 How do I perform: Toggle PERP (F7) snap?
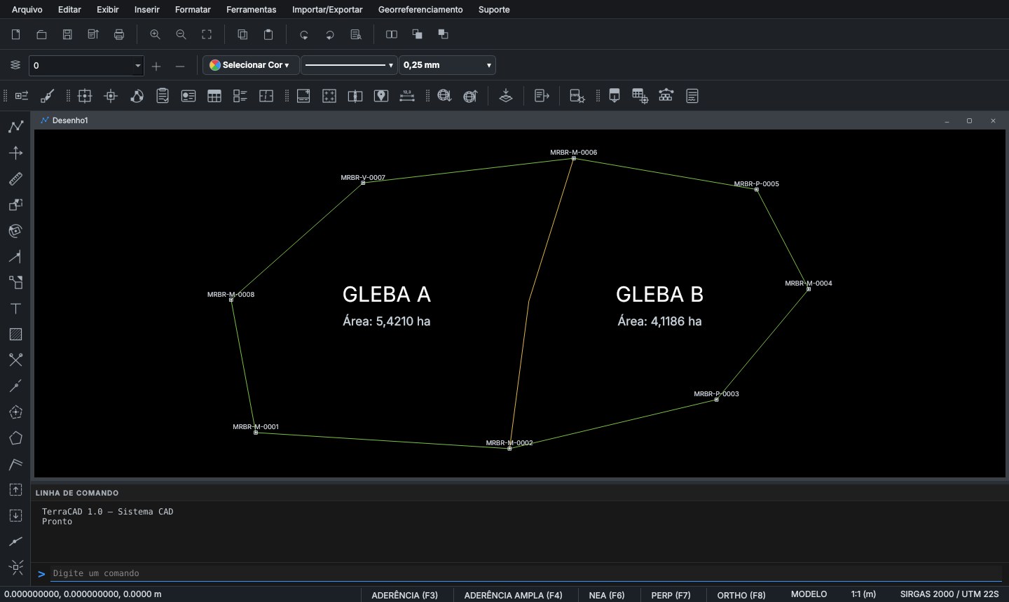pos(671,595)
